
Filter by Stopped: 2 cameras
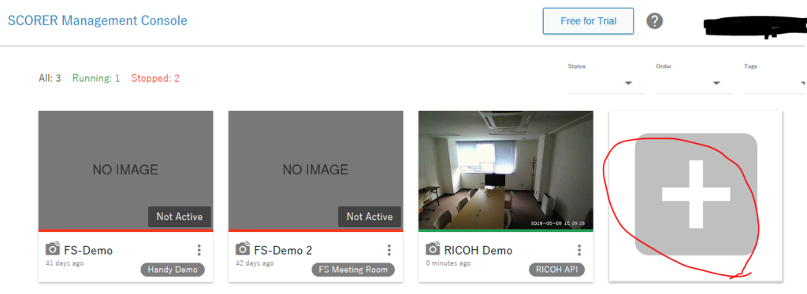click(x=155, y=79)
